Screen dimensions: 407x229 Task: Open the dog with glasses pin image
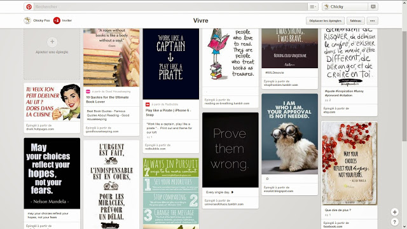[290, 134]
